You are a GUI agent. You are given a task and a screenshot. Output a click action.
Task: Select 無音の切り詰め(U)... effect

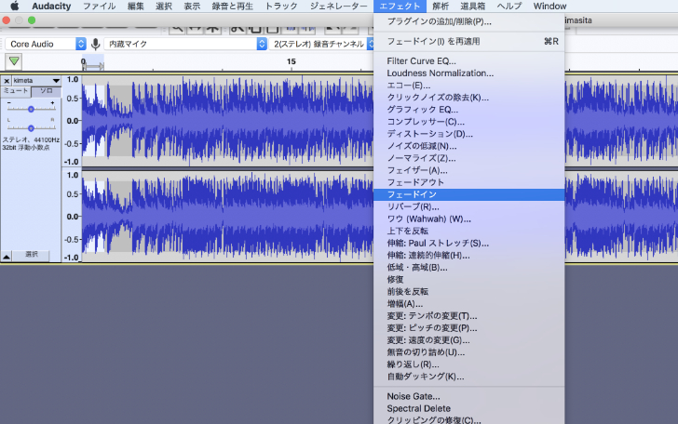[469, 351]
